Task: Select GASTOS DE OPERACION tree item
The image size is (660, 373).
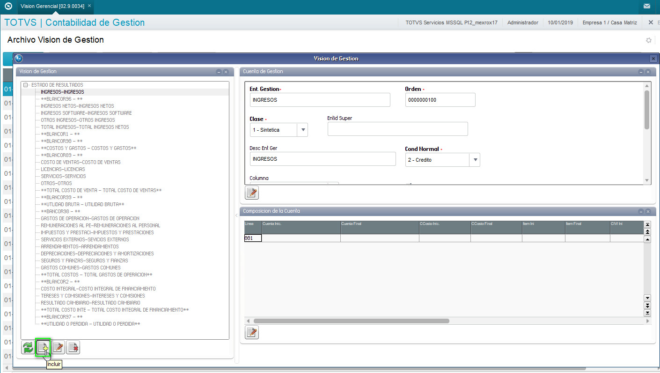Action: [x=90, y=218]
